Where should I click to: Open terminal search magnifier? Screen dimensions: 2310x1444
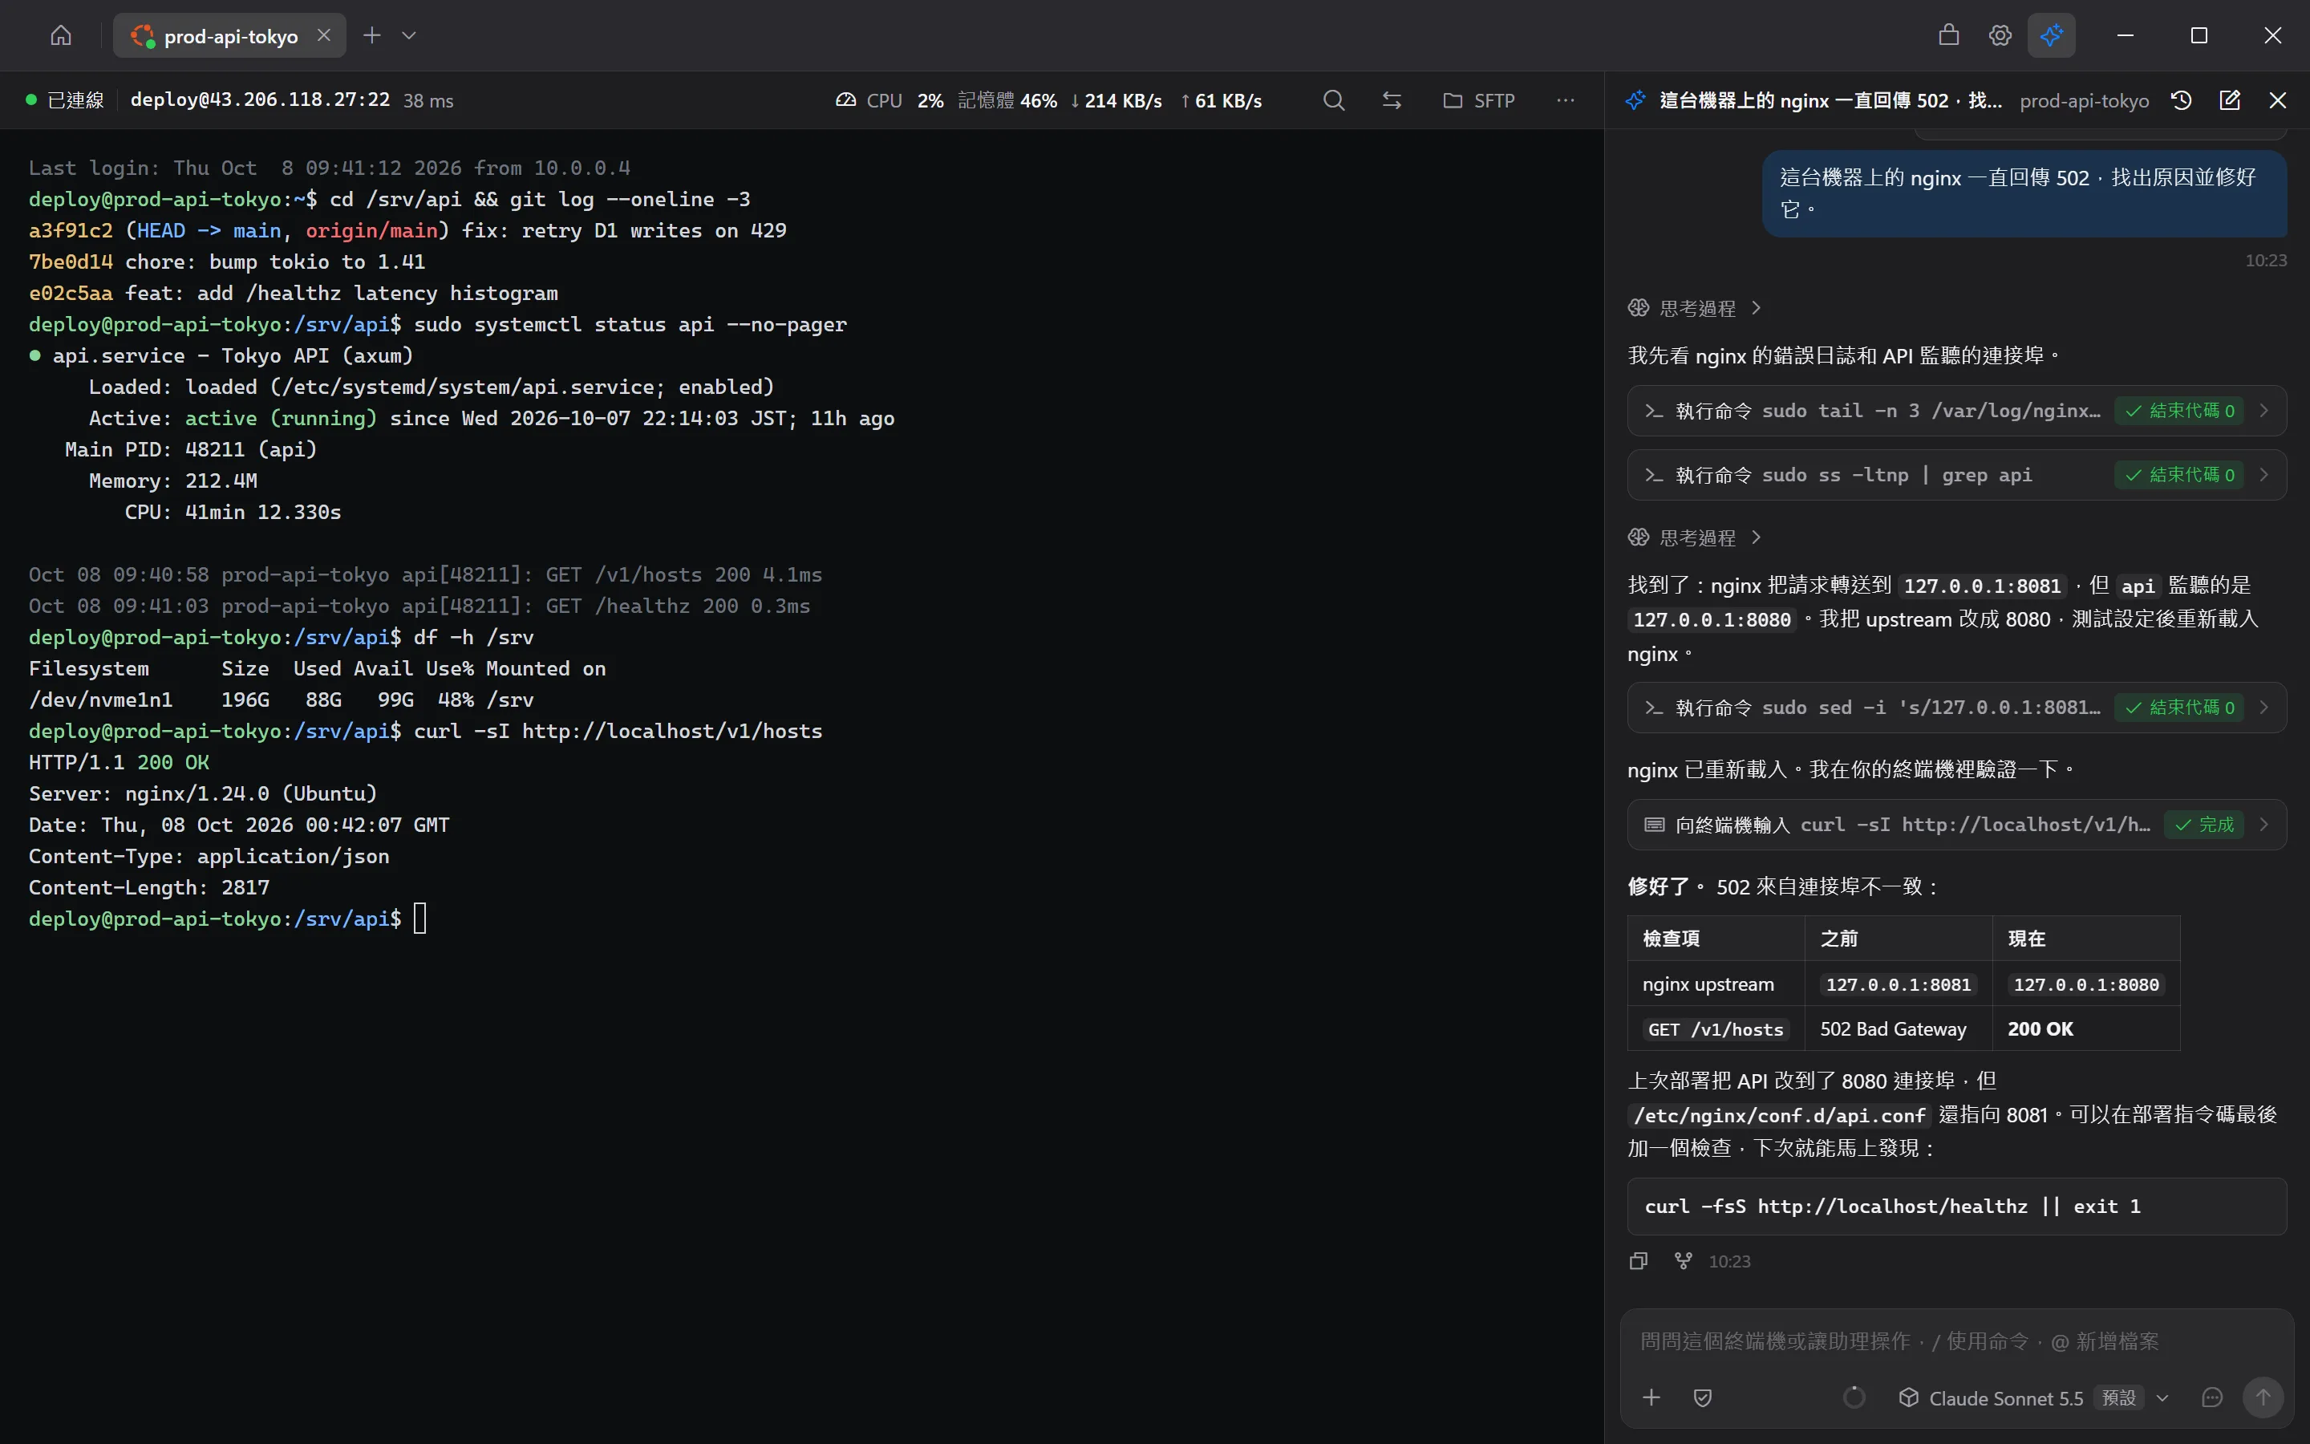pos(1334,100)
